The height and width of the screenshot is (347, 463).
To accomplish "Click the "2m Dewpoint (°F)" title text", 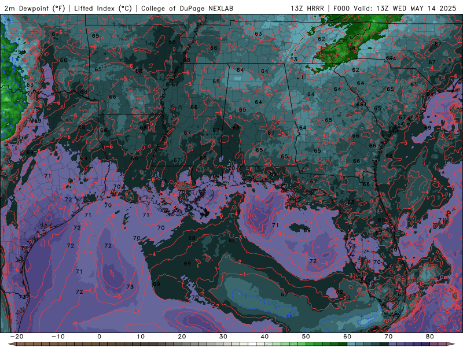I will [x=35, y=9].
